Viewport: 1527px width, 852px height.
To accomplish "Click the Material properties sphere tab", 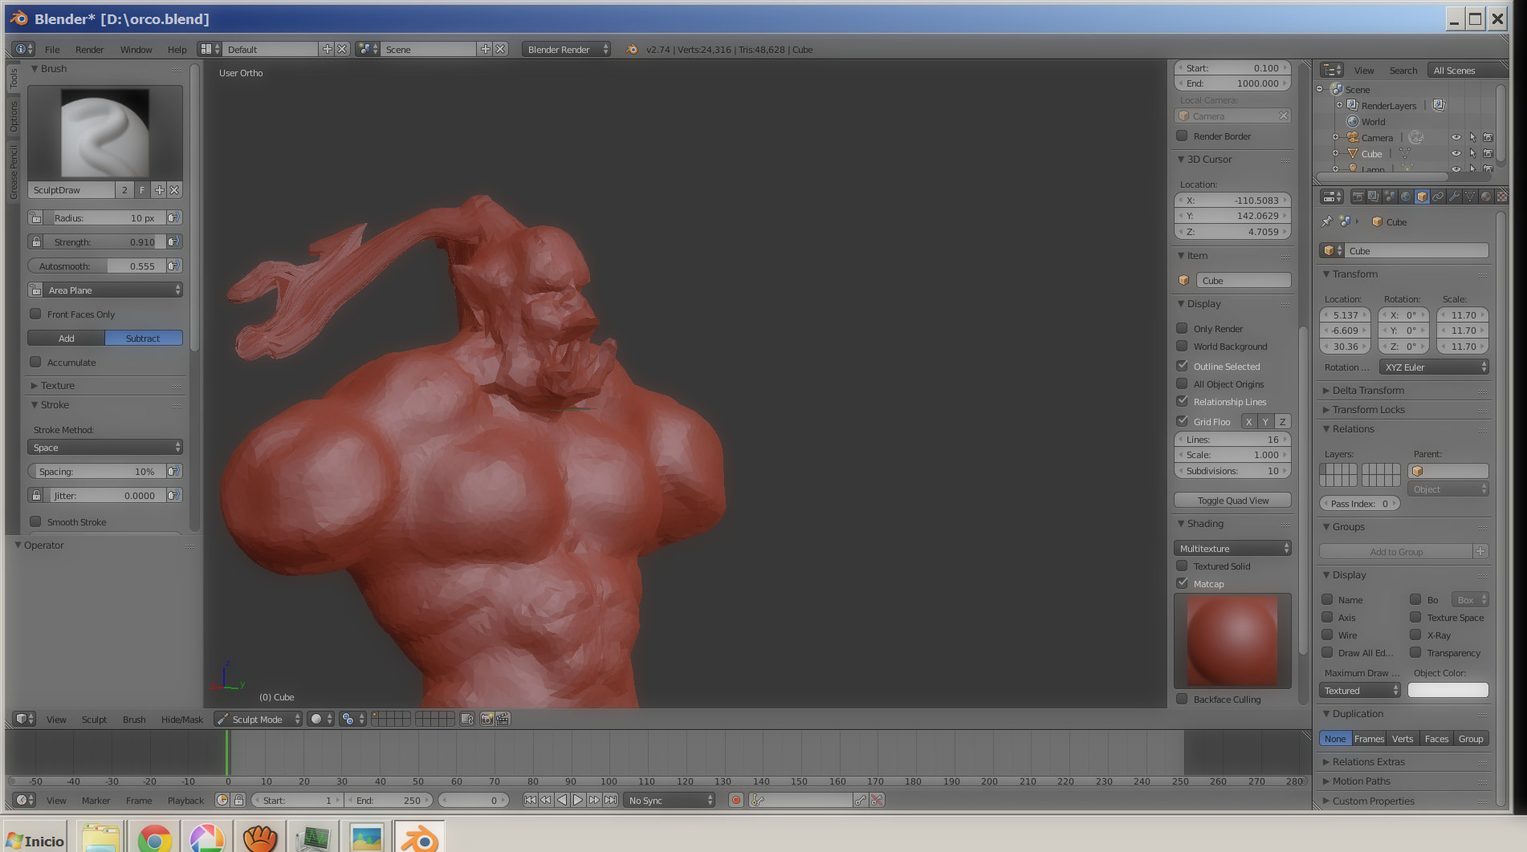I will point(1486,197).
